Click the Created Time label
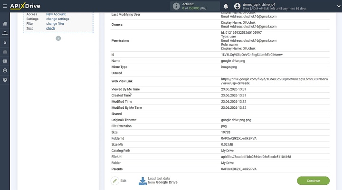 tap(121, 95)
